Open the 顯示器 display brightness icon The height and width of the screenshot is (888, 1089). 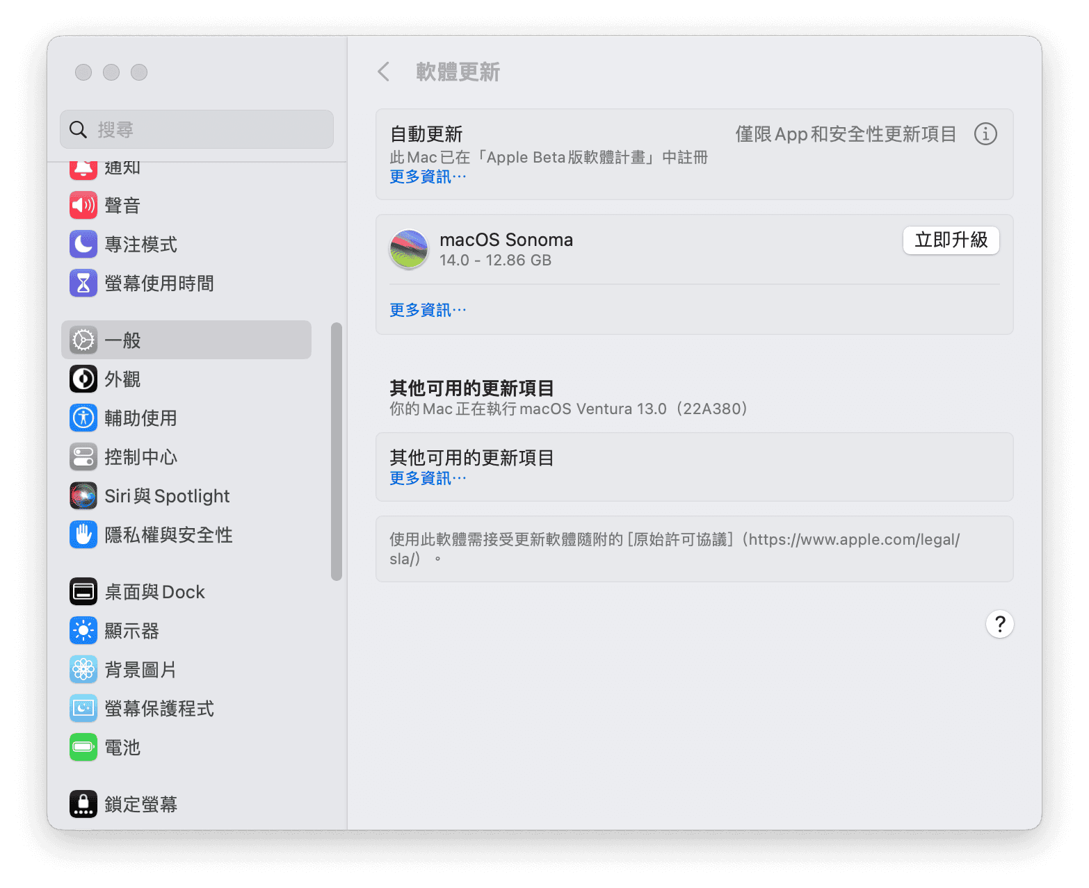[83, 630]
